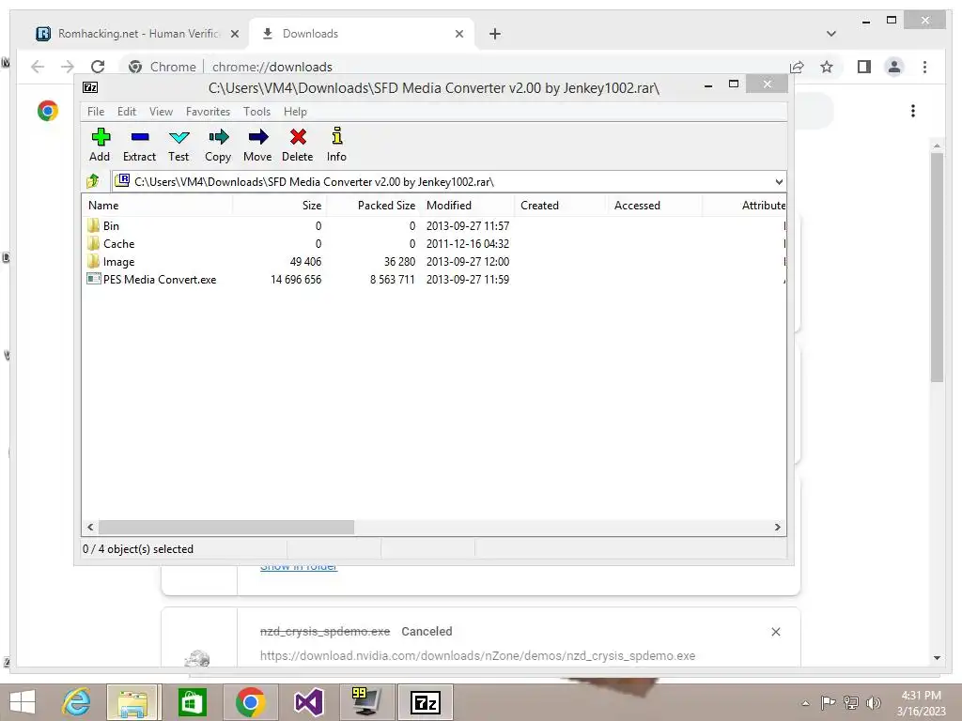The height and width of the screenshot is (721, 962).
Task: Open the File menu in 7-Zip
Action: (96, 112)
